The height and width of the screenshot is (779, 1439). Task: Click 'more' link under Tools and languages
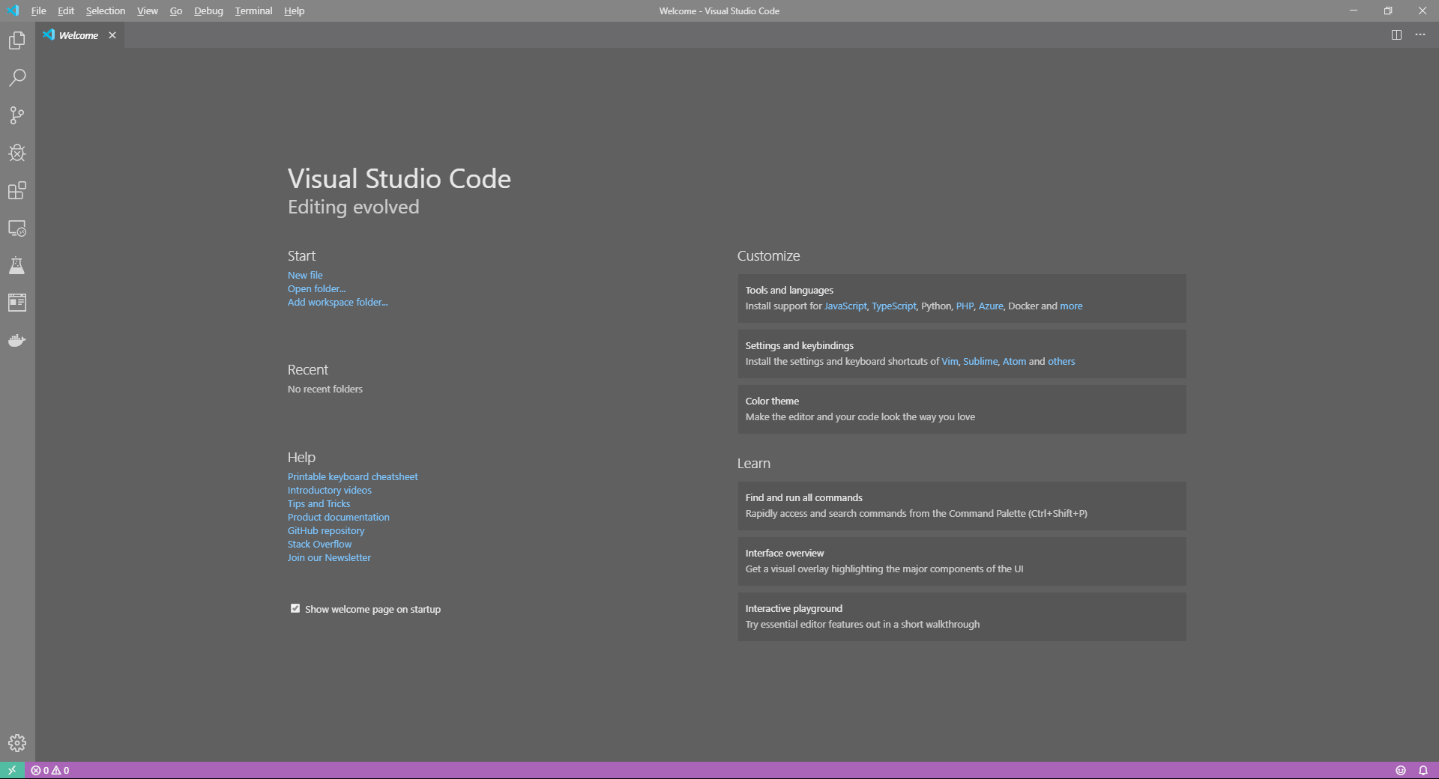1071,306
